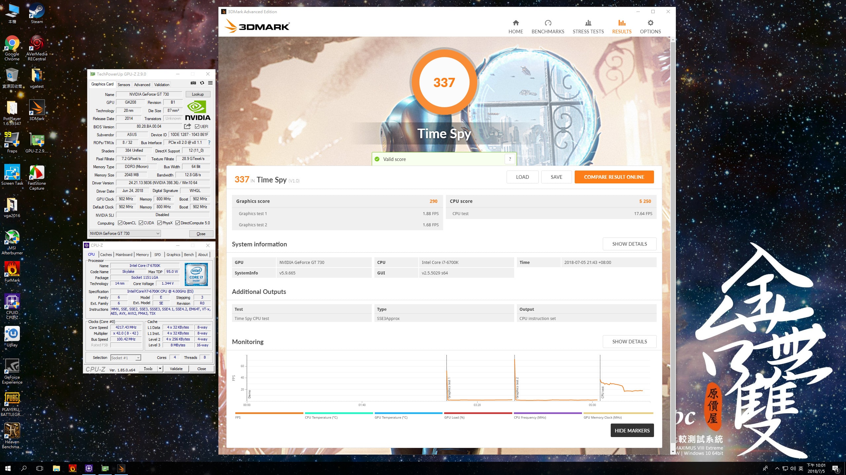Open GPU-Z Validation tab
Image resolution: width=846 pixels, height=475 pixels.
click(x=162, y=85)
